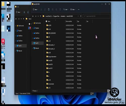Switch to details view icon in AutoCAD 2023 status bar

(x=108, y=91)
